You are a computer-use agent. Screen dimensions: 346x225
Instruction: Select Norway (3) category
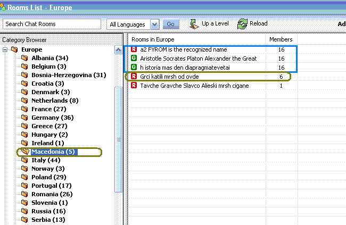(x=48, y=169)
